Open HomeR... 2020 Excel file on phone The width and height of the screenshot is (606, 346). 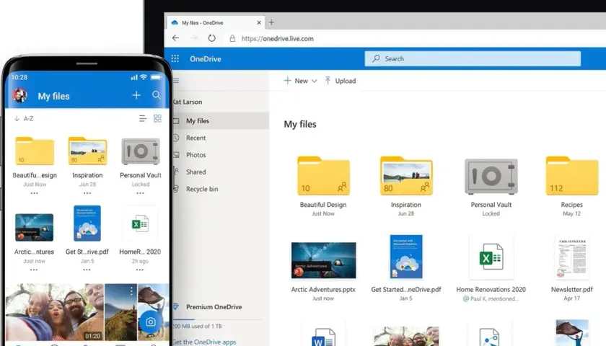tap(140, 224)
